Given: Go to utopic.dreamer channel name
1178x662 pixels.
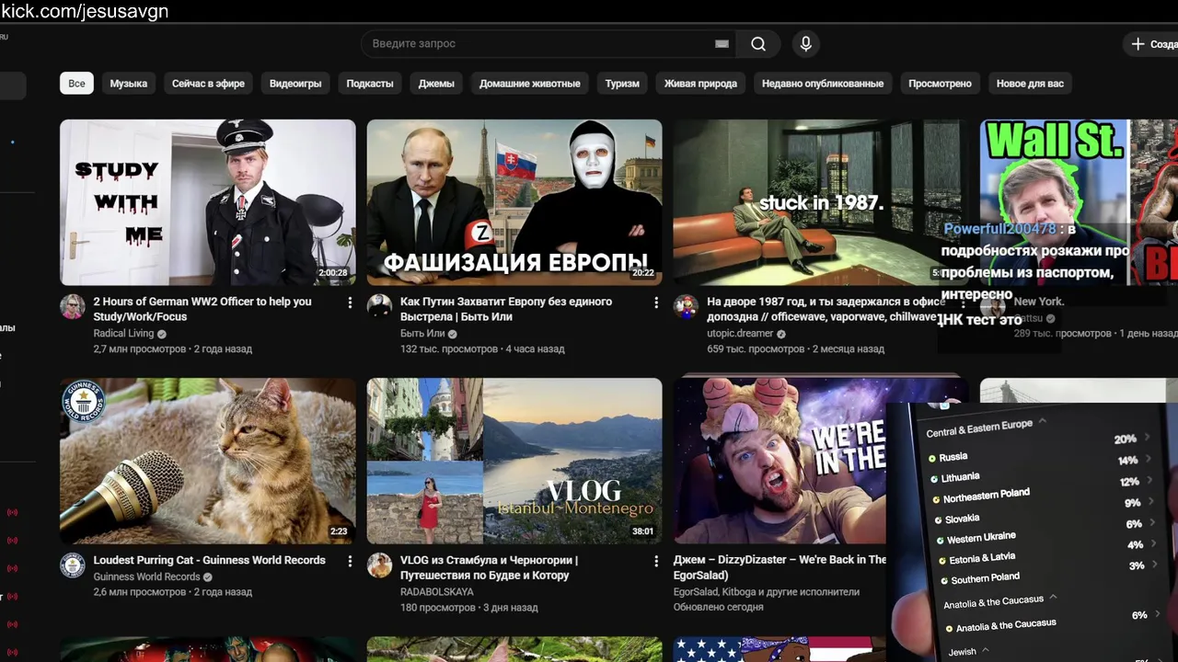Looking at the screenshot, I should tap(740, 334).
